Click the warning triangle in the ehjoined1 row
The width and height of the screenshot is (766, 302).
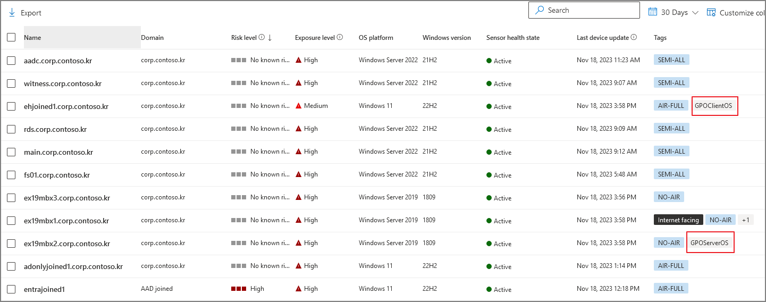[x=298, y=106]
